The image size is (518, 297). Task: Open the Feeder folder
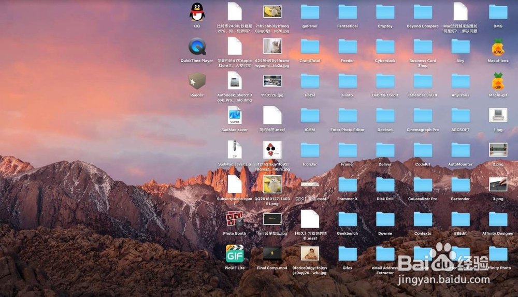(x=348, y=47)
